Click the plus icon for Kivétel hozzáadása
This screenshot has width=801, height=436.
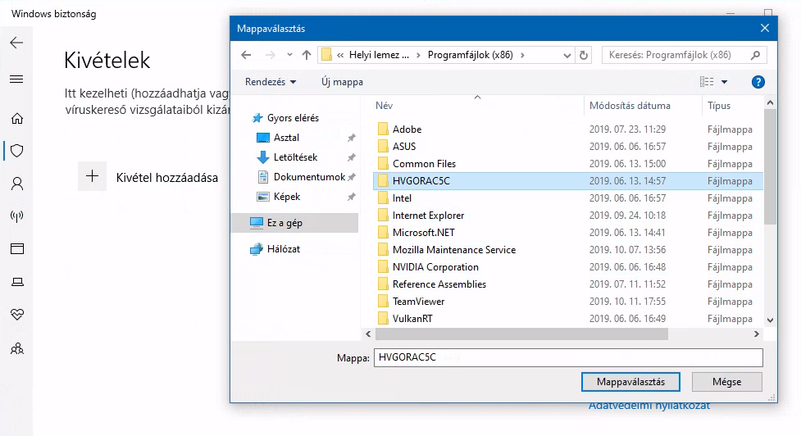[x=92, y=176]
